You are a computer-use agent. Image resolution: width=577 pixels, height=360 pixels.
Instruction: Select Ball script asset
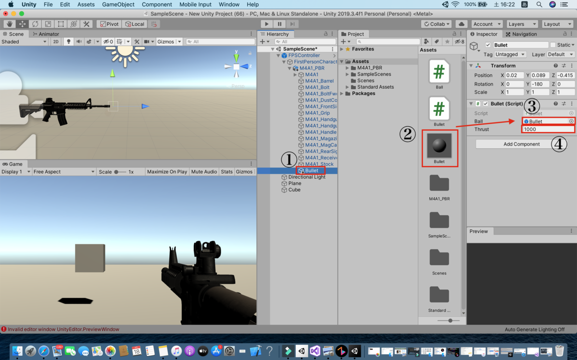[x=439, y=72]
